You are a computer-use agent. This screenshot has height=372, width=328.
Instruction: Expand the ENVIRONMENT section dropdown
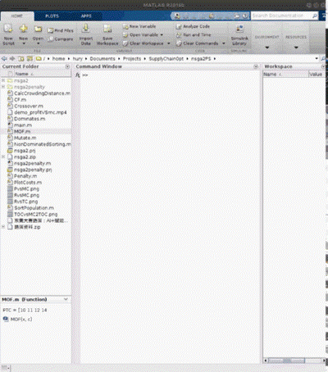[267, 48]
